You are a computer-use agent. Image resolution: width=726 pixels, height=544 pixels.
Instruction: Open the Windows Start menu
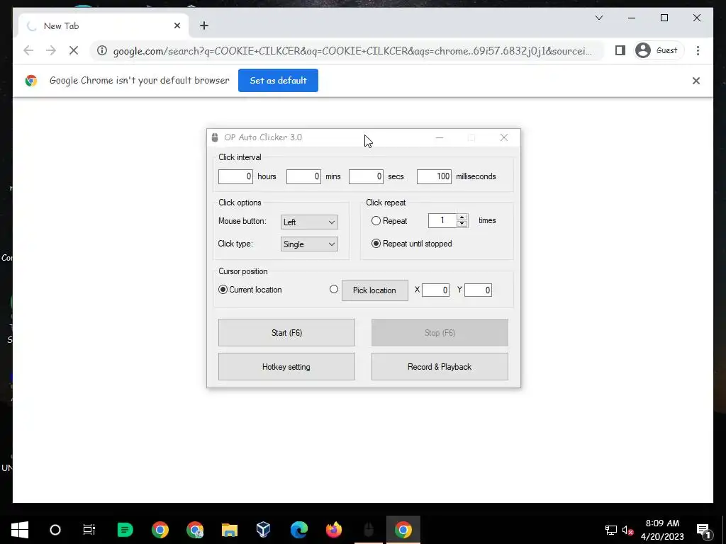click(x=19, y=530)
